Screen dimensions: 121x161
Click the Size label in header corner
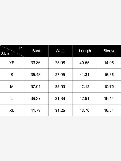pos(5,54)
